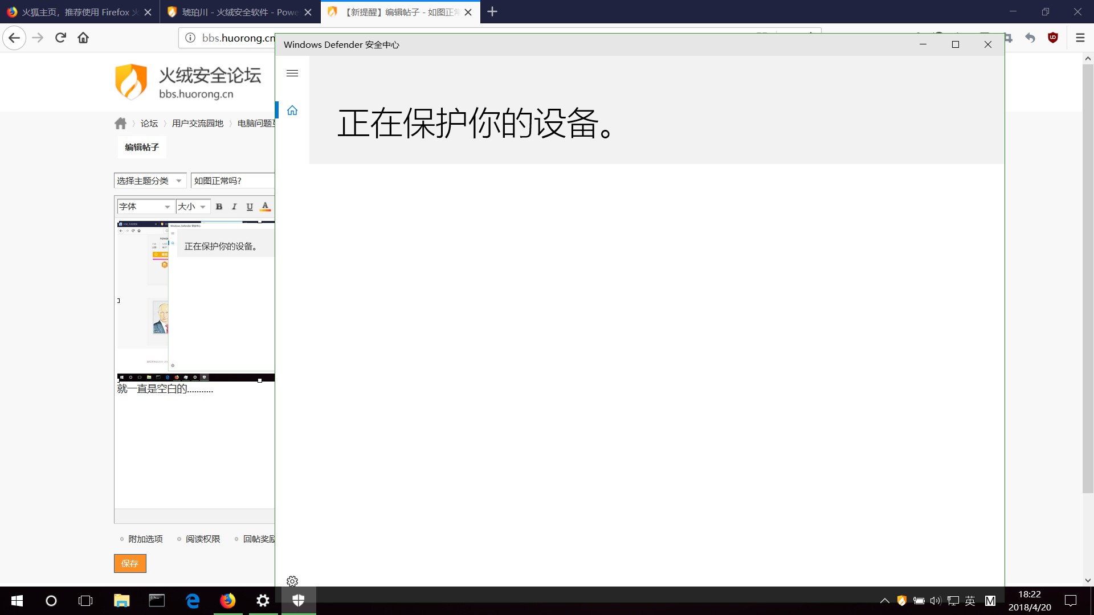This screenshot has height=615, width=1094.
Task: Open the 选择主题分类 dropdown
Action: coord(149,180)
